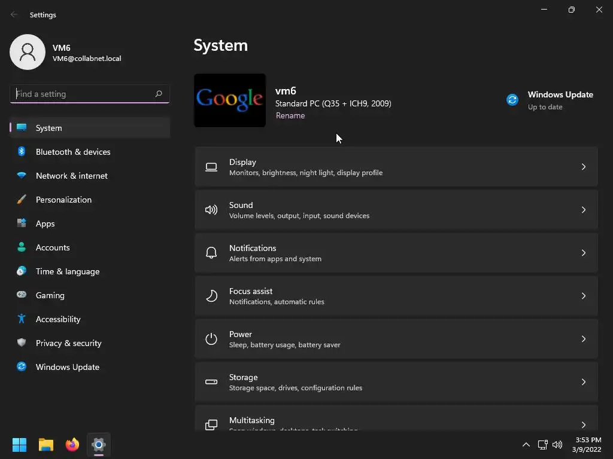Switch to the Gaming section
The width and height of the screenshot is (613, 459).
50,295
